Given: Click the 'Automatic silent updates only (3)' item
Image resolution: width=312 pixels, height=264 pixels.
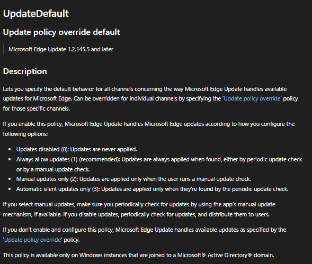Looking at the screenshot, I should point(153,189).
